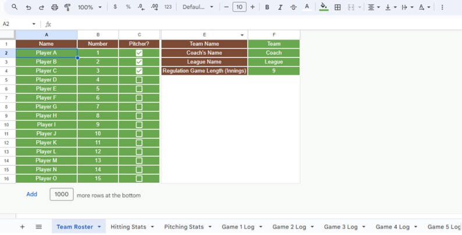Open the zoom 100% dropdown
The width and height of the screenshot is (462, 235).
click(90, 8)
